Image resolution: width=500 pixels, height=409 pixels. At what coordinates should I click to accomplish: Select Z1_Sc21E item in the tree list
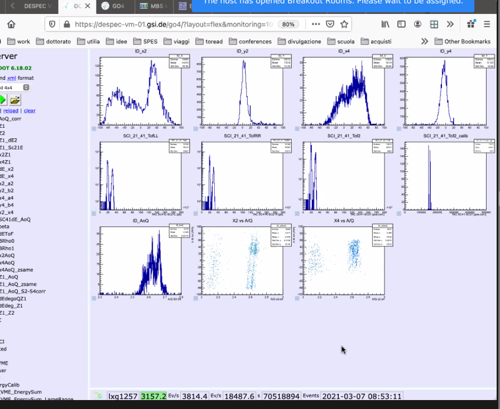point(11,147)
